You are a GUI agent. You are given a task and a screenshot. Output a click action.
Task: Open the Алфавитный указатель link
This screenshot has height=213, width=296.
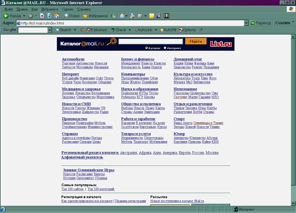(x=82, y=157)
